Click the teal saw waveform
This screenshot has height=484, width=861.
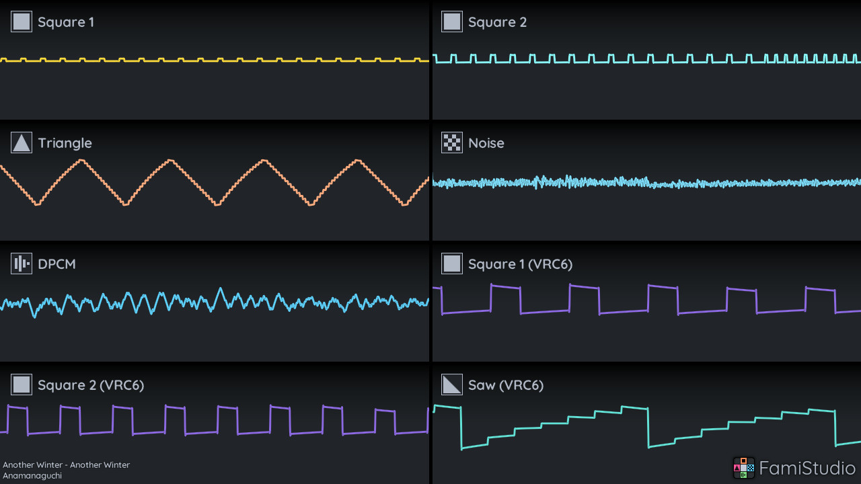coord(646,427)
